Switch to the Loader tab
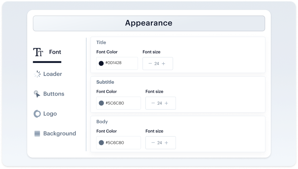 (48, 74)
